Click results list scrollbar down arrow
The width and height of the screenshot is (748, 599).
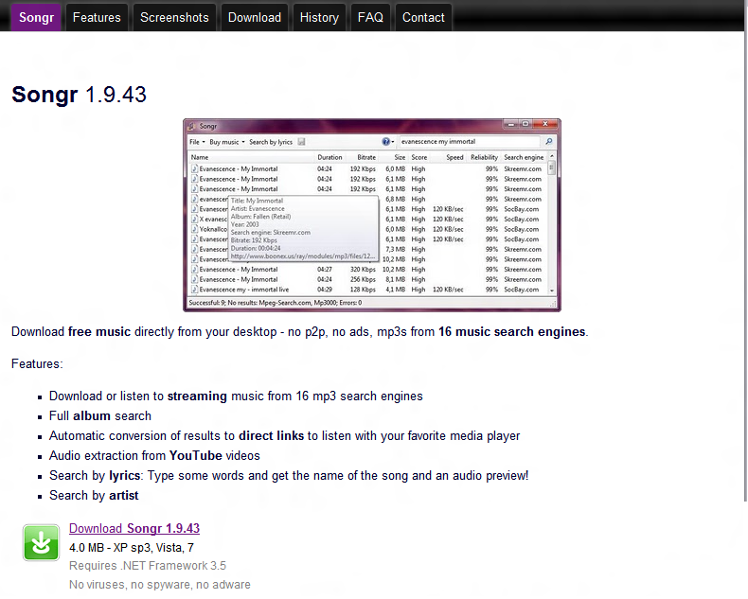click(x=552, y=290)
